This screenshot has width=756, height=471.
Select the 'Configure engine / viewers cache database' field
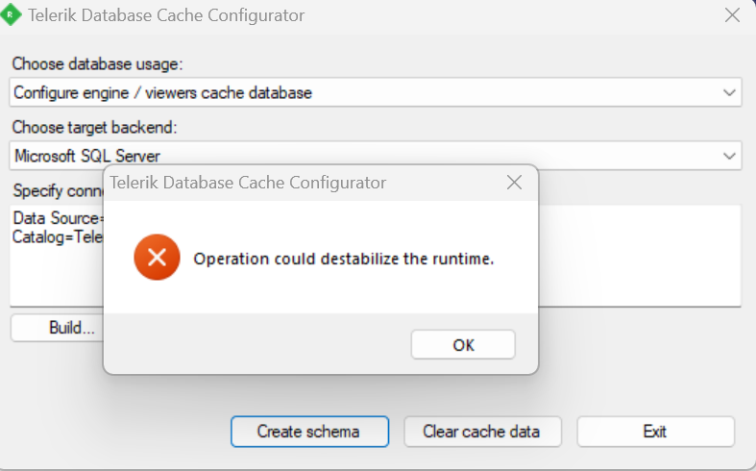coord(365,92)
